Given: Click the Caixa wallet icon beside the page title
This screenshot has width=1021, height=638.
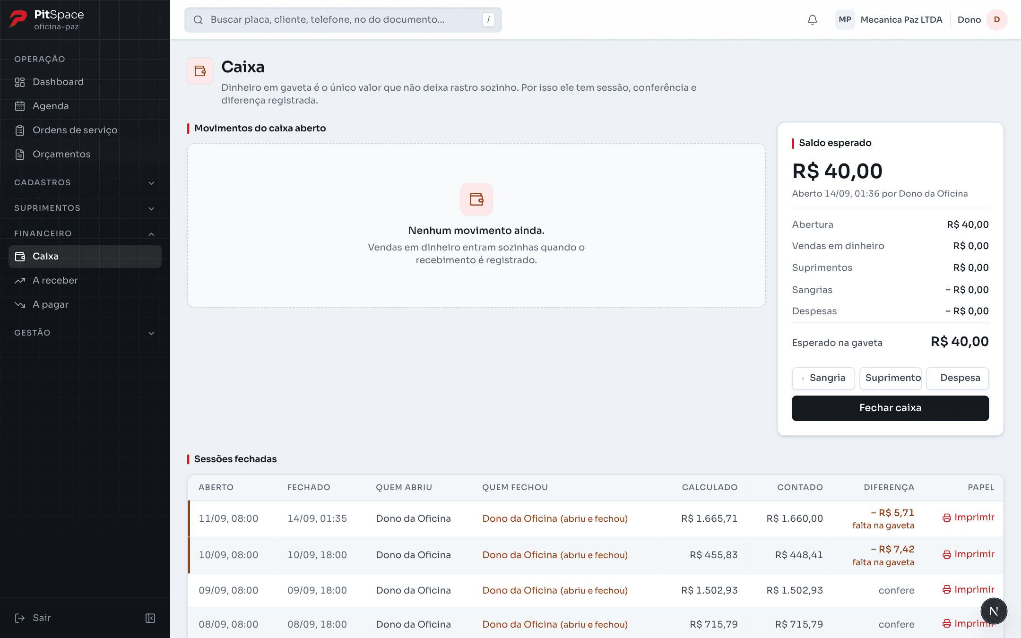Looking at the screenshot, I should (x=200, y=71).
